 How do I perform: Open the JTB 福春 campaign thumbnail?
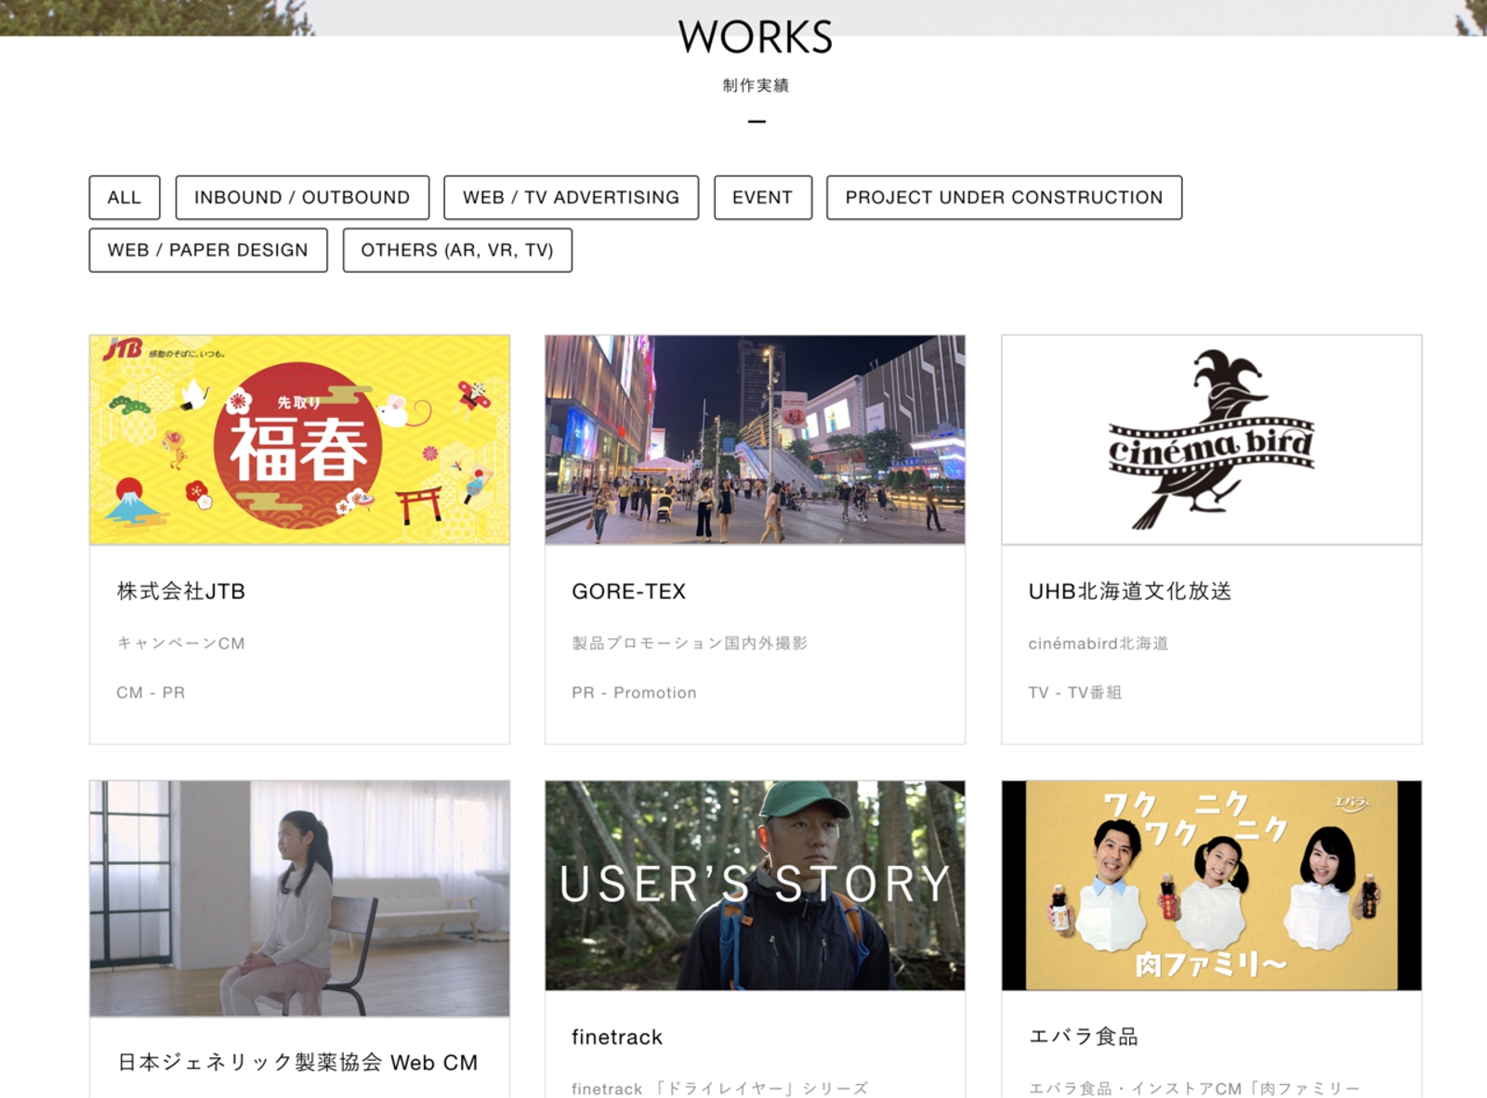click(x=299, y=439)
